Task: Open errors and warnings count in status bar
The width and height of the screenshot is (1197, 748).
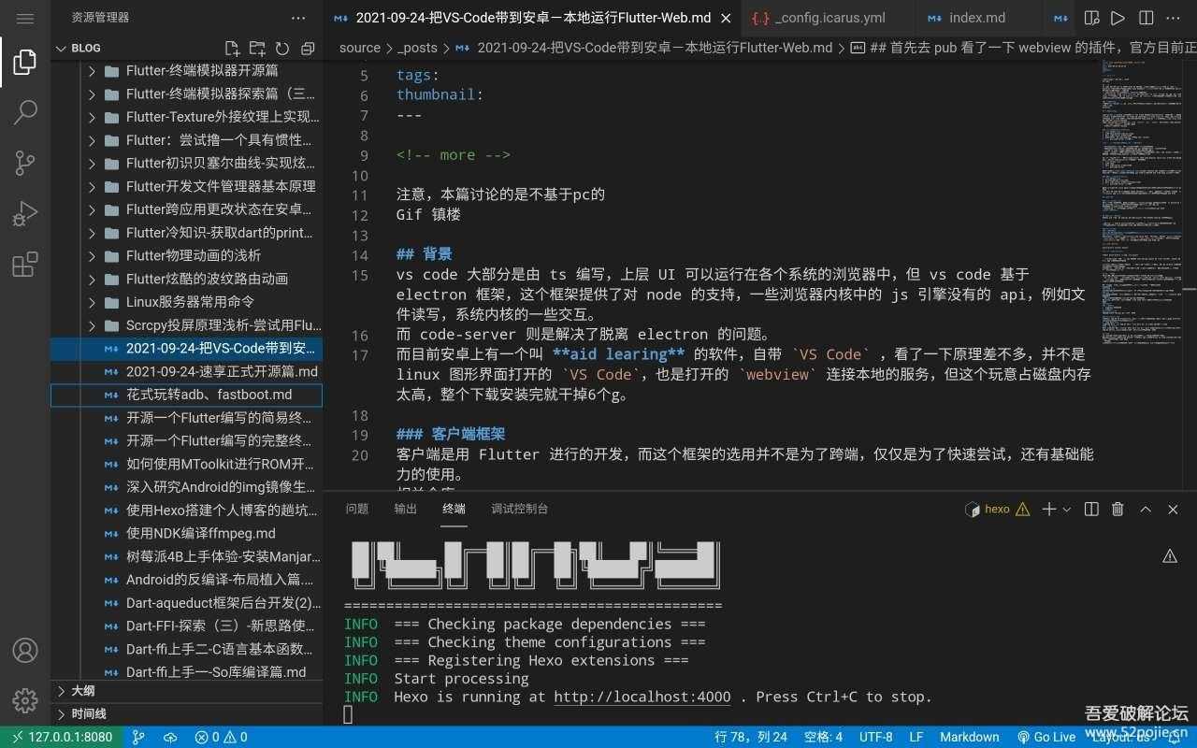Action: (x=221, y=737)
